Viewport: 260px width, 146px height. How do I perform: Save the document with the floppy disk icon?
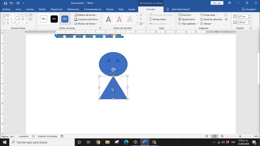coord(5,3)
